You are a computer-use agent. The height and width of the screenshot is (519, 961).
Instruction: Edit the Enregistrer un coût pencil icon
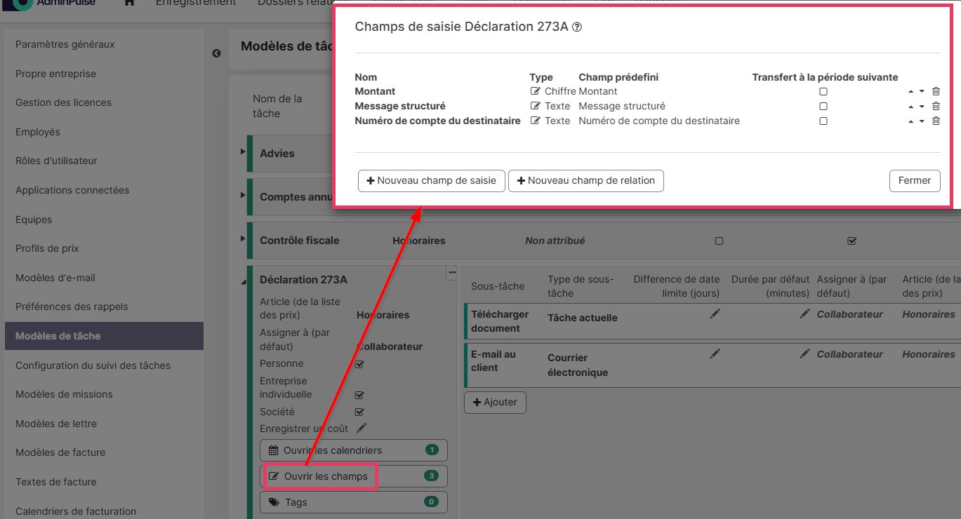point(362,428)
